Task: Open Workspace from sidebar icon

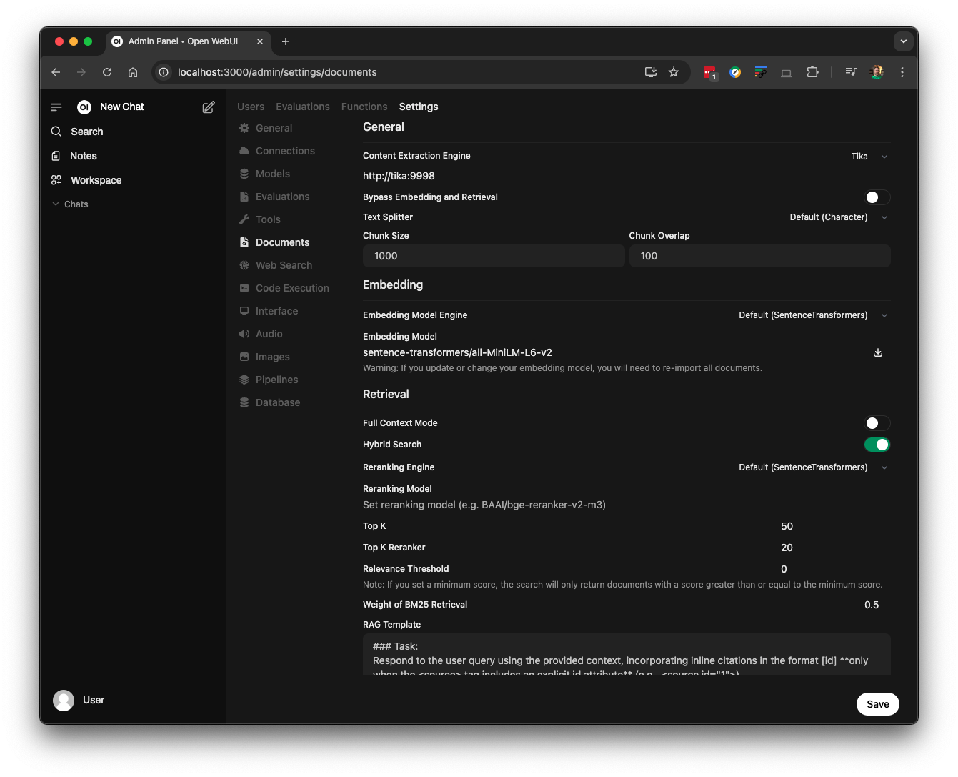Action: click(x=56, y=180)
